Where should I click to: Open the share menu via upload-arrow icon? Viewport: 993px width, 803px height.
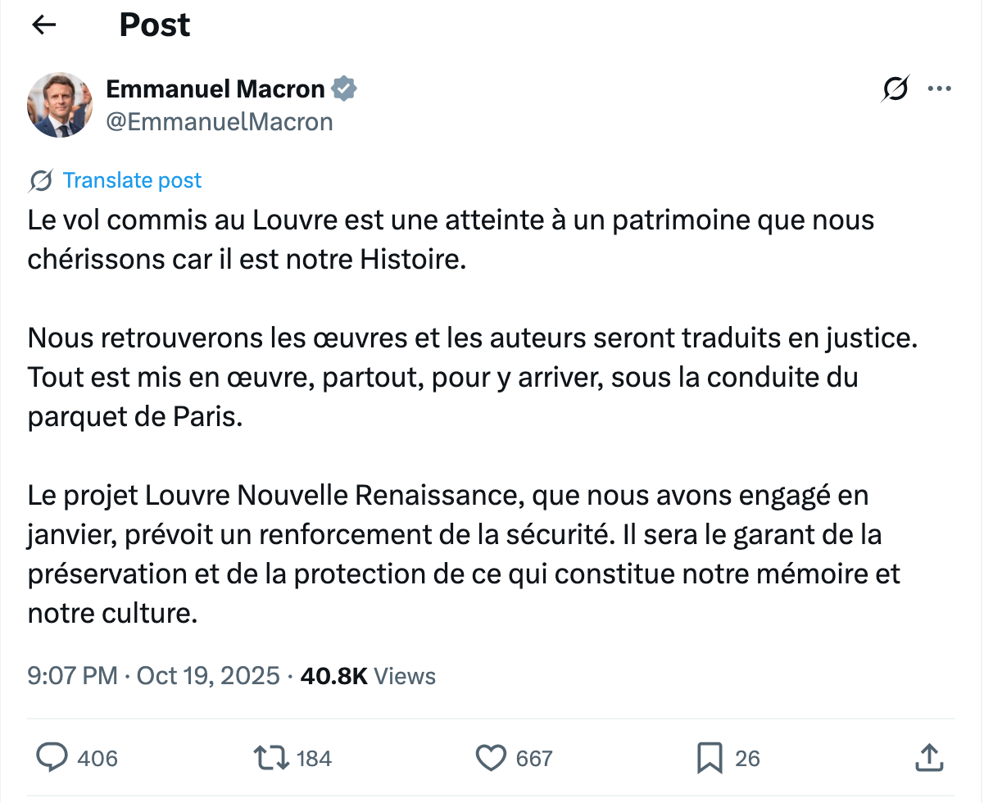point(928,758)
